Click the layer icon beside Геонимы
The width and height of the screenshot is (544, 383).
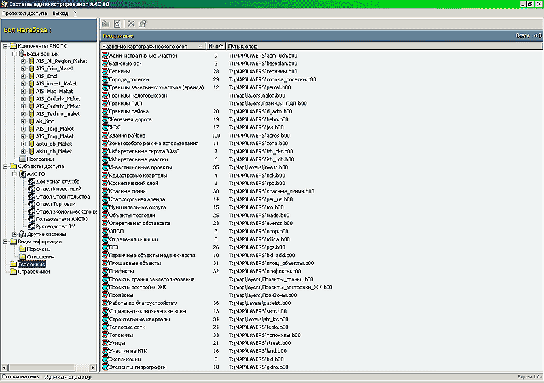pyautogui.click(x=104, y=71)
